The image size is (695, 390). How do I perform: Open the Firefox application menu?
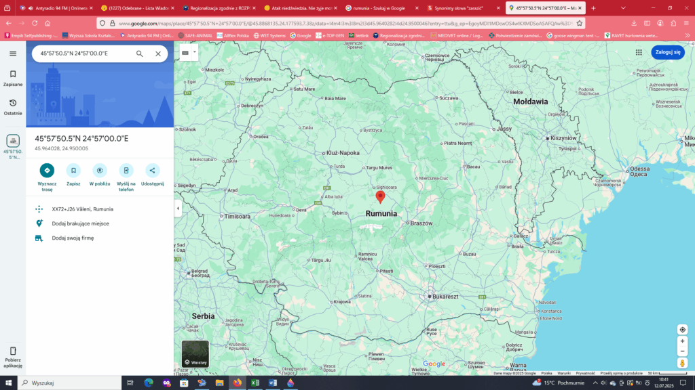(x=686, y=24)
